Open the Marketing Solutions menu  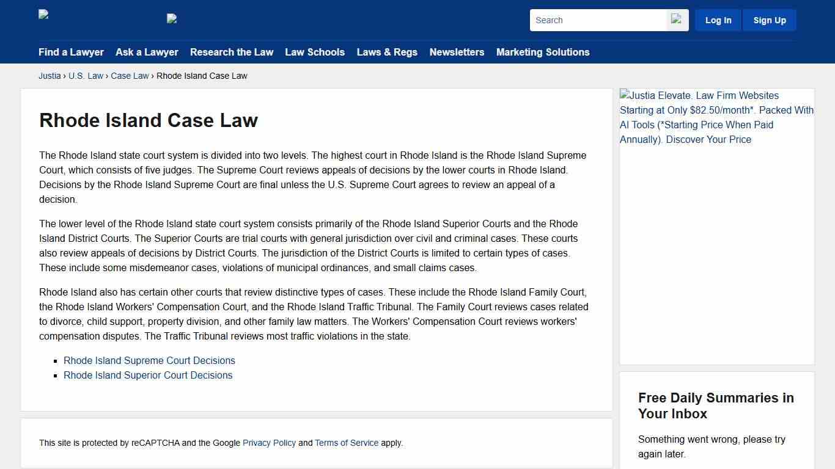point(543,53)
